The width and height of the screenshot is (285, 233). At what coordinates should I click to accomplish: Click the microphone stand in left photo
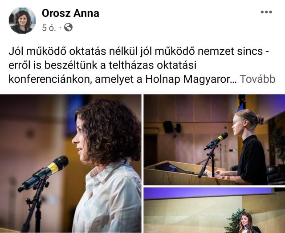(36, 203)
